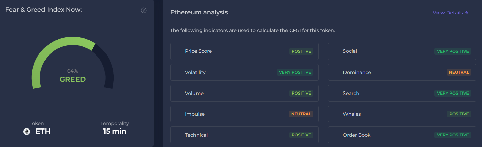Click the VERY POSITIVE badge on Volatility
This screenshot has width=482, height=147.
(x=295, y=72)
